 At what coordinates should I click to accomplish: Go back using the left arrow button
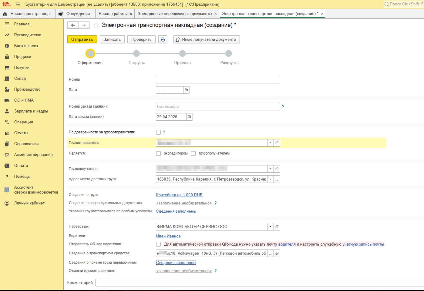coord(73,25)
